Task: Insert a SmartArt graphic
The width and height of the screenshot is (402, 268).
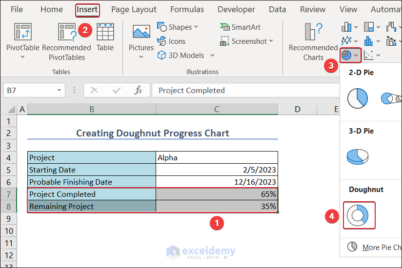Action: (240, 27)
